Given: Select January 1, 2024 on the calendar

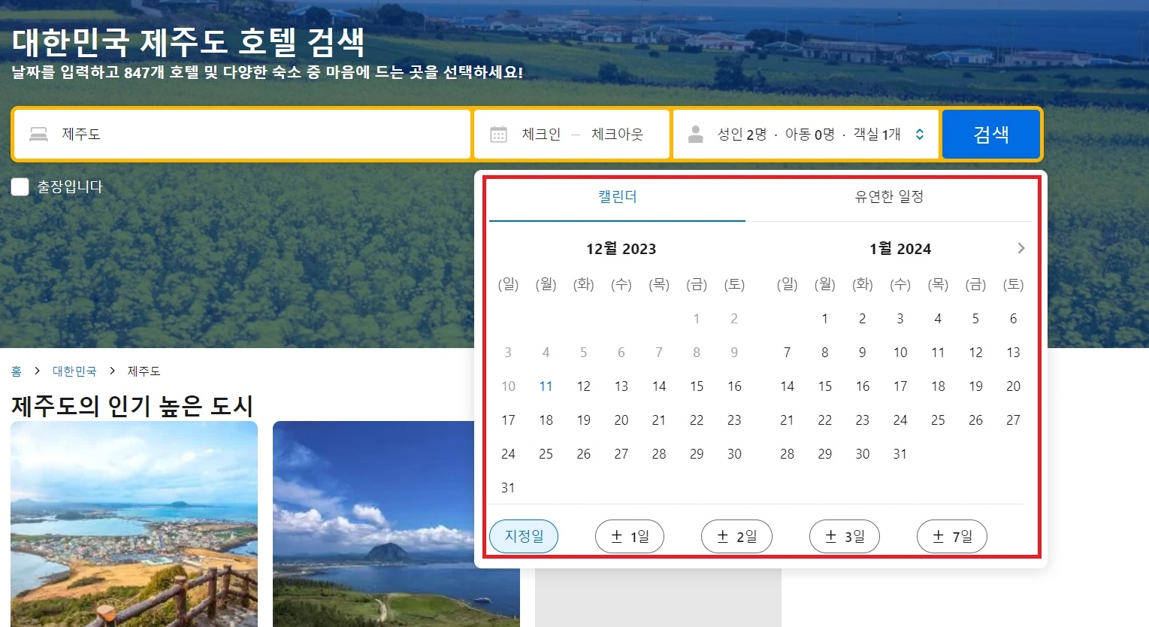Looking at the screenshot, I should point(824,318).
